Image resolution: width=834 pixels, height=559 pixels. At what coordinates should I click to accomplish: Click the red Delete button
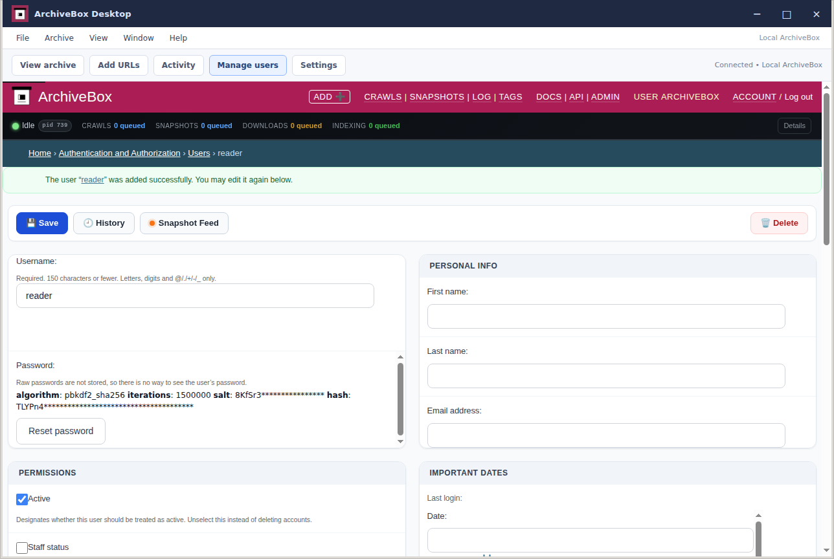tap(779, 223)
